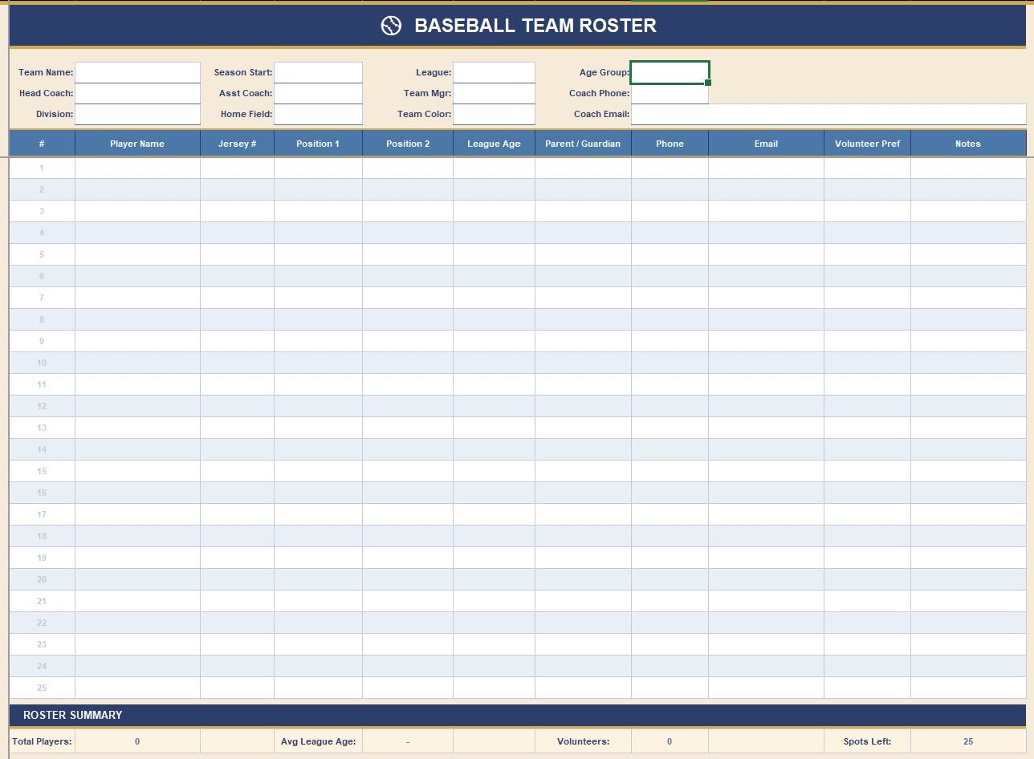Click the Jersey # cell in row 5

[x=237, y=254]
